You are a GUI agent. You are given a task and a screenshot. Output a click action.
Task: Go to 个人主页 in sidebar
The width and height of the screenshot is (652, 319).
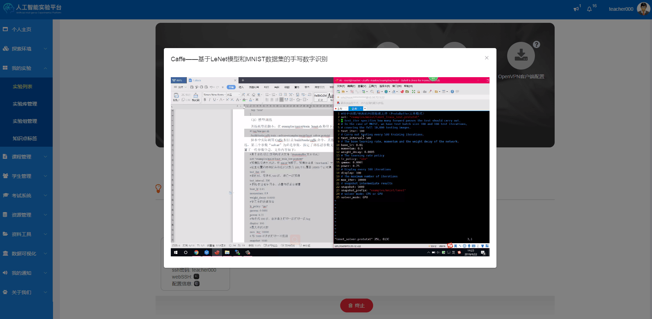pos(21,29)
